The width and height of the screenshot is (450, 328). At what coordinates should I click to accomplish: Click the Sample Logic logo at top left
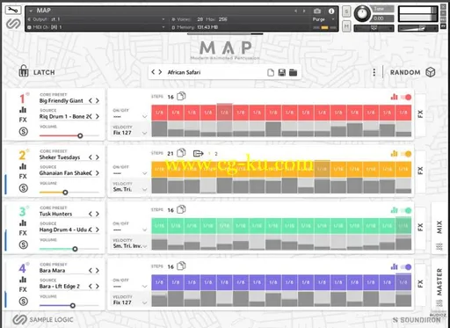(x=13, y=24)
